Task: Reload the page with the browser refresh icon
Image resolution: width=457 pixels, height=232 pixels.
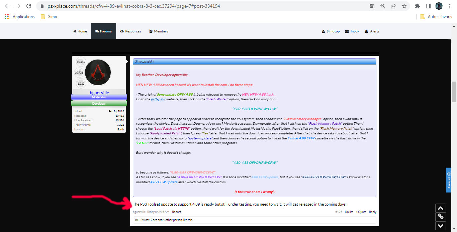Action: (29, 6)
